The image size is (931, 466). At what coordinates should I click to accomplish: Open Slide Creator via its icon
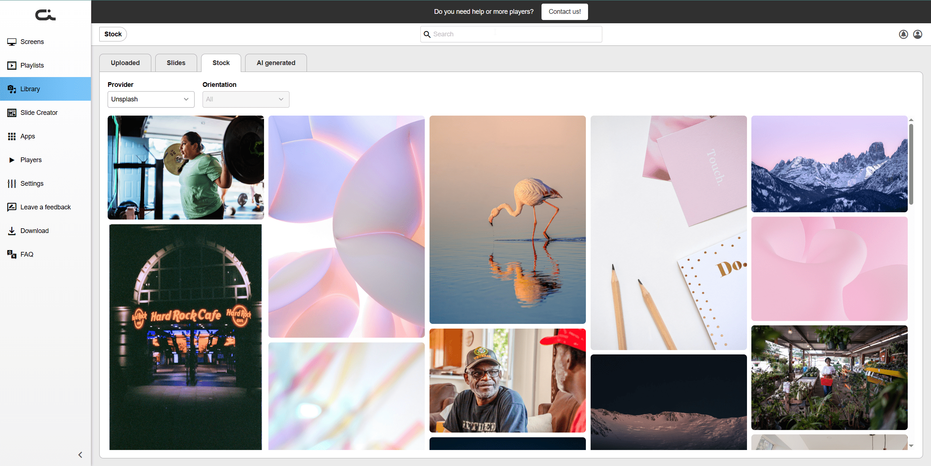pyautogui.click(x=12, y=113)
